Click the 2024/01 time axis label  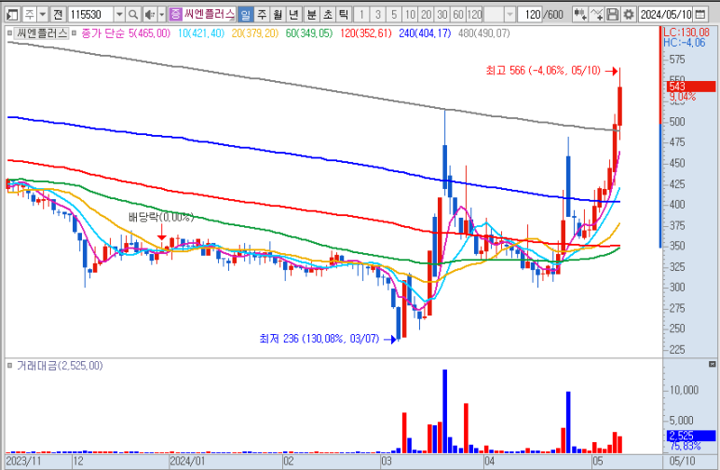[186, 462]
